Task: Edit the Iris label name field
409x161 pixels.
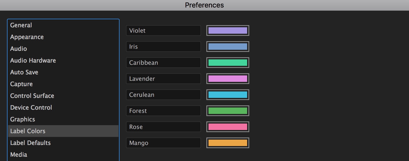Action: tap(163, 47)
